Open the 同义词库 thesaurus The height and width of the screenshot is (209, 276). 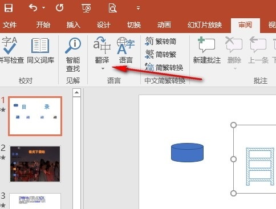click(40, 51)
